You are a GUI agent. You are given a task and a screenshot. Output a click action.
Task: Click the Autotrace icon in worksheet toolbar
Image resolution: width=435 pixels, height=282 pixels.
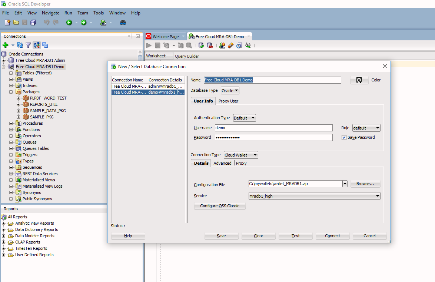(180, 45)
